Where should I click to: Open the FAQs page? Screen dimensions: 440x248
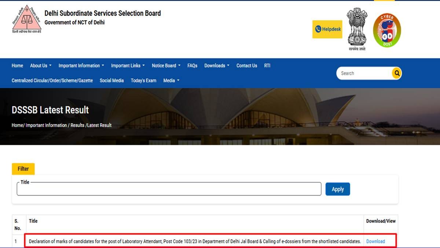pyautogui.click(x=192, y=66)
